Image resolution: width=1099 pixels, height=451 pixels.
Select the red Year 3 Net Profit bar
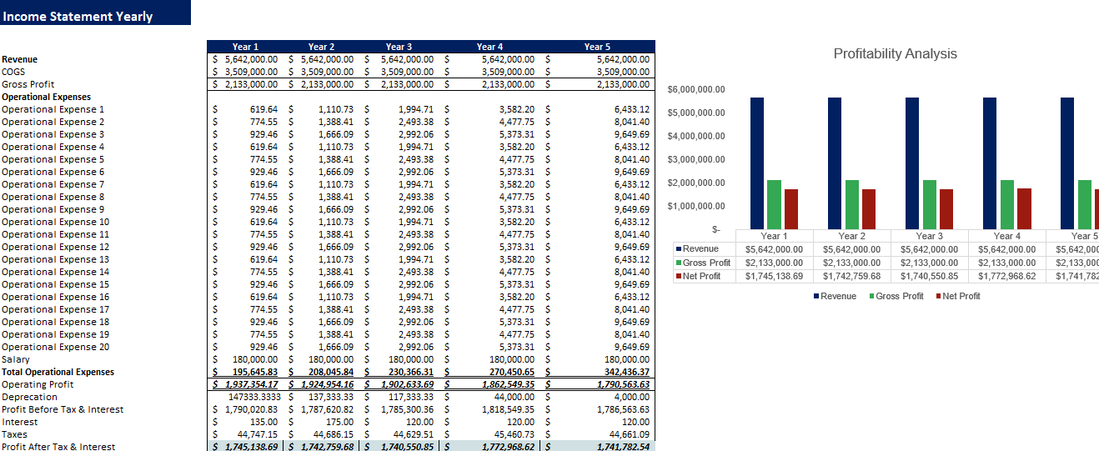pos(946,208)
